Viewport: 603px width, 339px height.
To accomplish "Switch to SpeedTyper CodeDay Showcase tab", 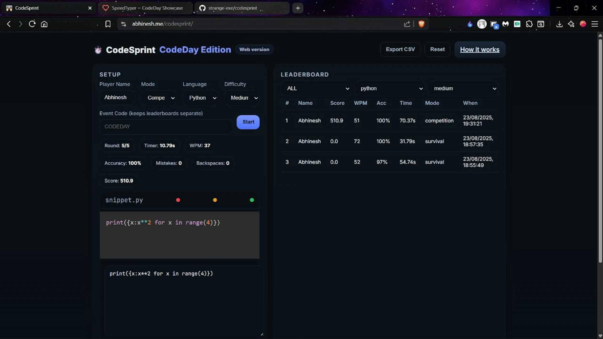I will (x=145, y=8).
